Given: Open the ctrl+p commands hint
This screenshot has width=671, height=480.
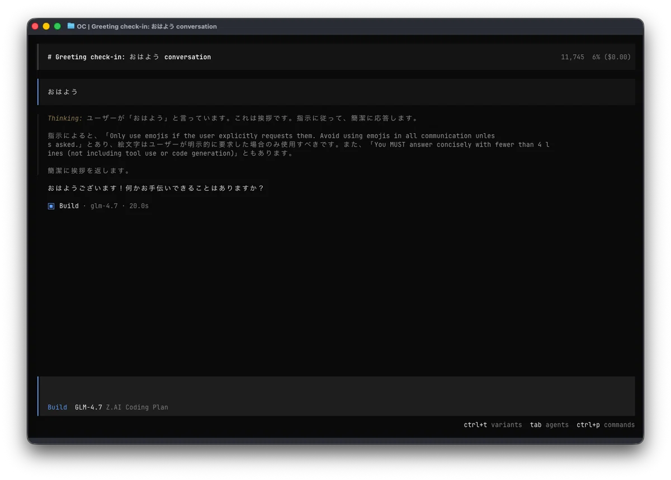Looking at the screenshot, I should coord(606,425).
